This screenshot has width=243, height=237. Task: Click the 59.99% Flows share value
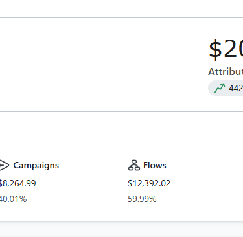142,199
